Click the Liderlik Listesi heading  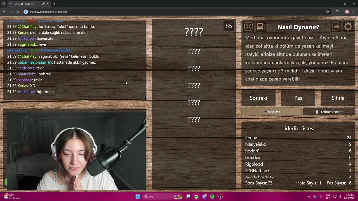pyautogui.click(x=298, y=128)
